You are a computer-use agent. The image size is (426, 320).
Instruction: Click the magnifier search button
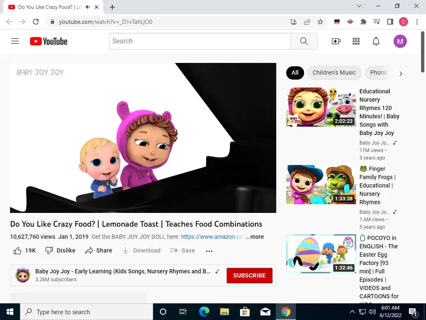(304, 41)
